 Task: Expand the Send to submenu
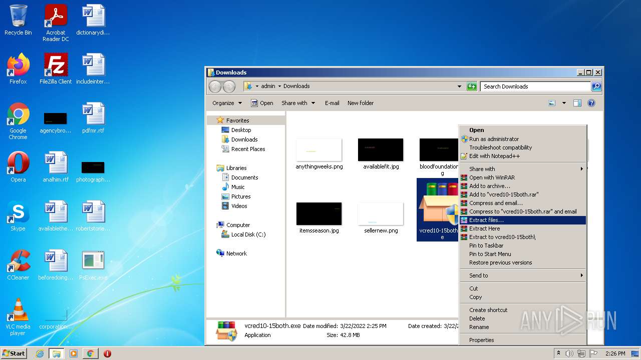[x=523, y=275]
